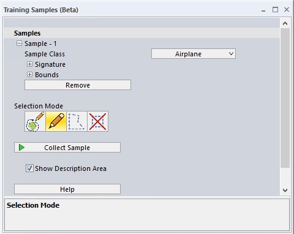This screenshot has width=294, height=234.
Task: Open the Airplane sample class dropdown
Action: [194, 54]
